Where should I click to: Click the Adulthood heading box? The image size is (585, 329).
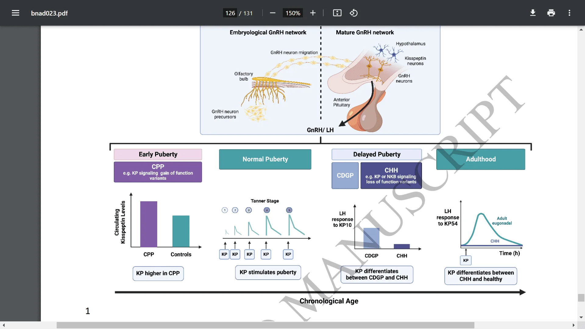click(x=481, y=159)
